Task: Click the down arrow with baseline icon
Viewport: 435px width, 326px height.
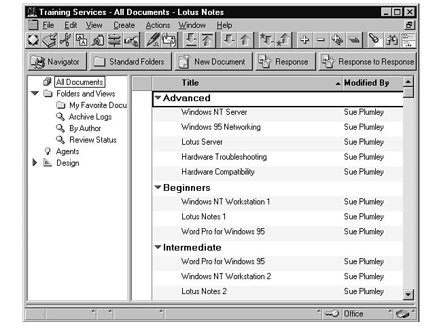Action: 190,40
